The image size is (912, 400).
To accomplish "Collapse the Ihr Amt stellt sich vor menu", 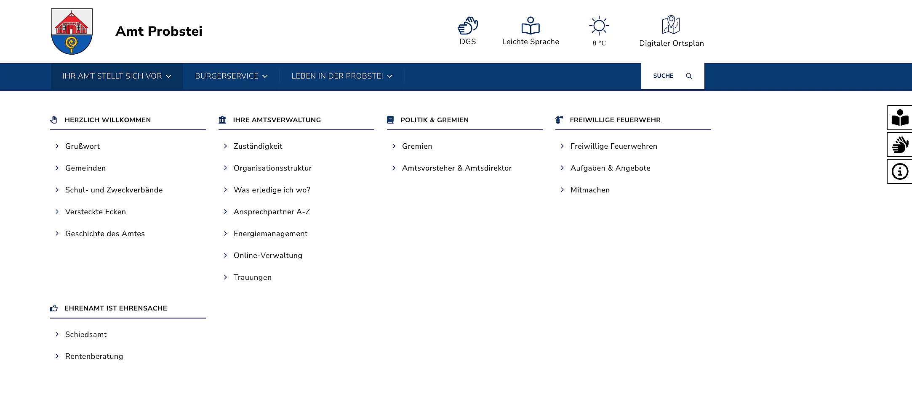I will pyautogui.click(x=117, y=76).
